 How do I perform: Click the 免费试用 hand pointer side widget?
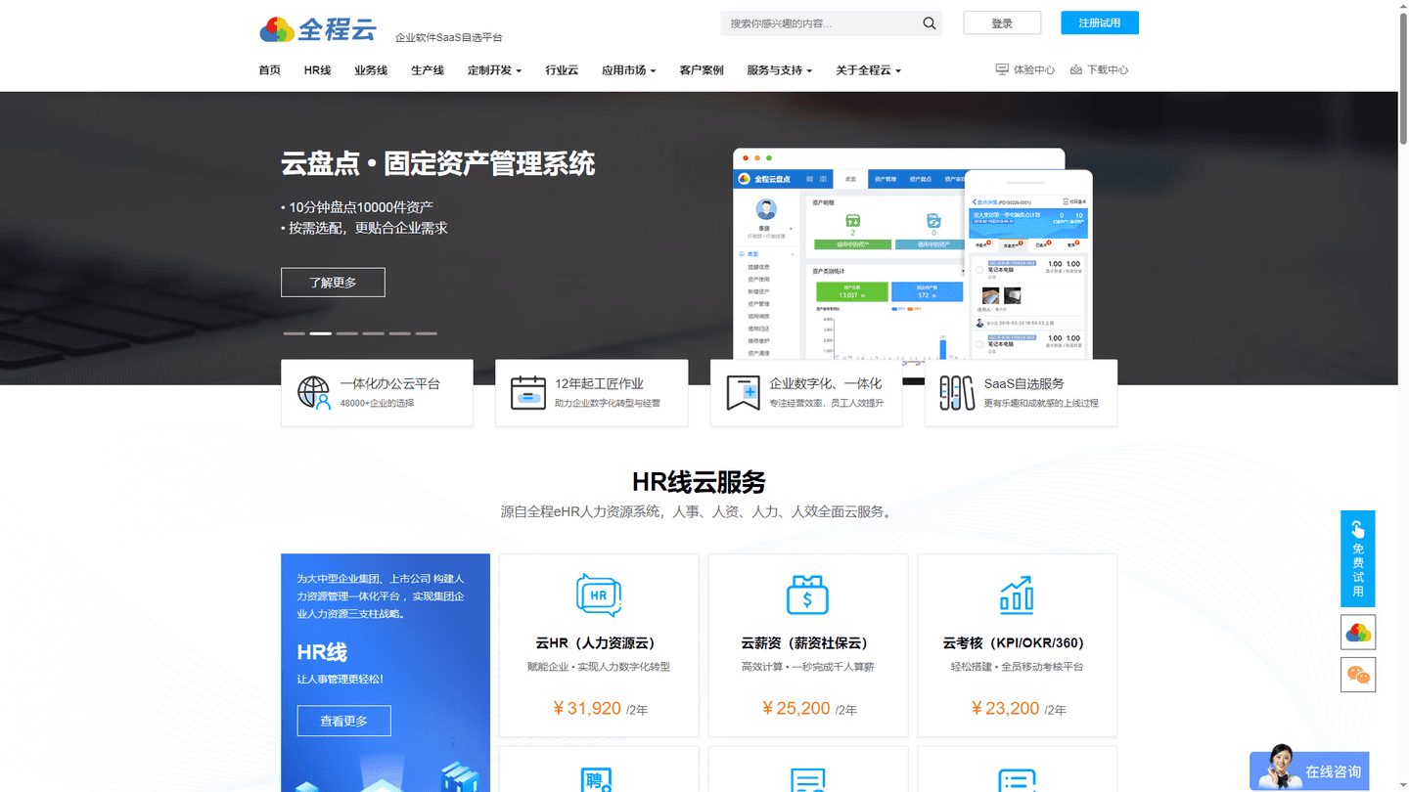click(1358, 558)
